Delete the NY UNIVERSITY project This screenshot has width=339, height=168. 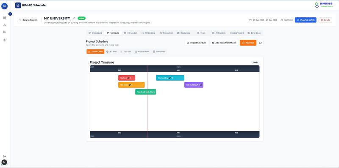coord(325,20)
